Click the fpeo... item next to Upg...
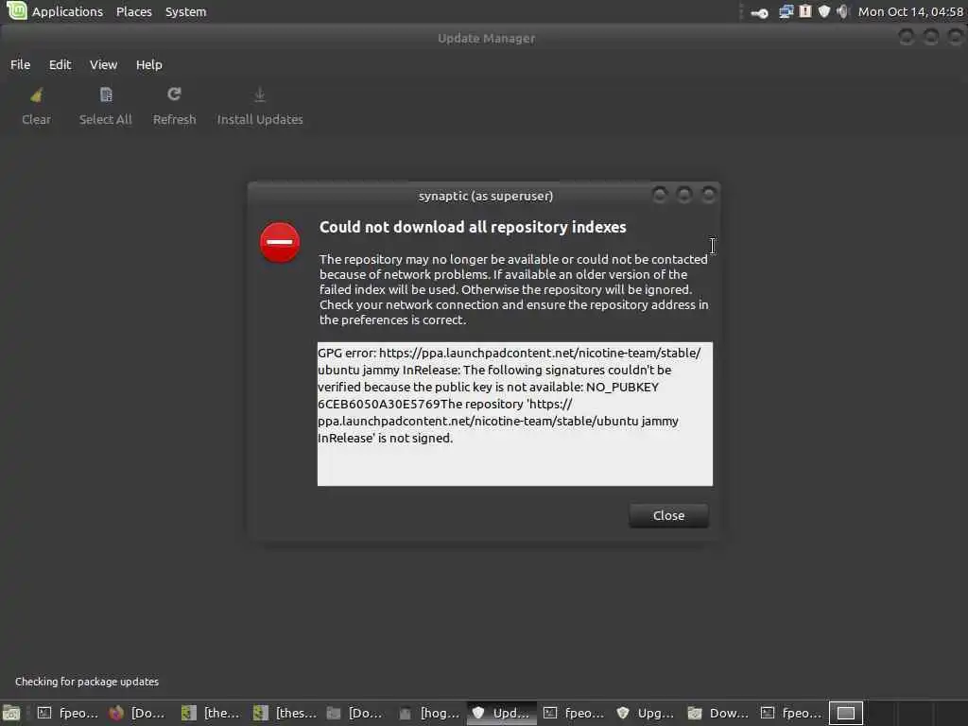The width and height of the screenshot is (968, 726). pyautogui.click(x=574, y=713)
